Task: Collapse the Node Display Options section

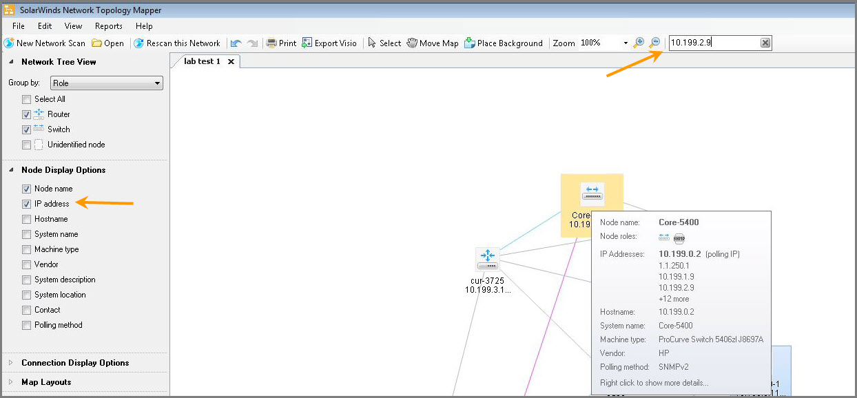Action: 12,170
